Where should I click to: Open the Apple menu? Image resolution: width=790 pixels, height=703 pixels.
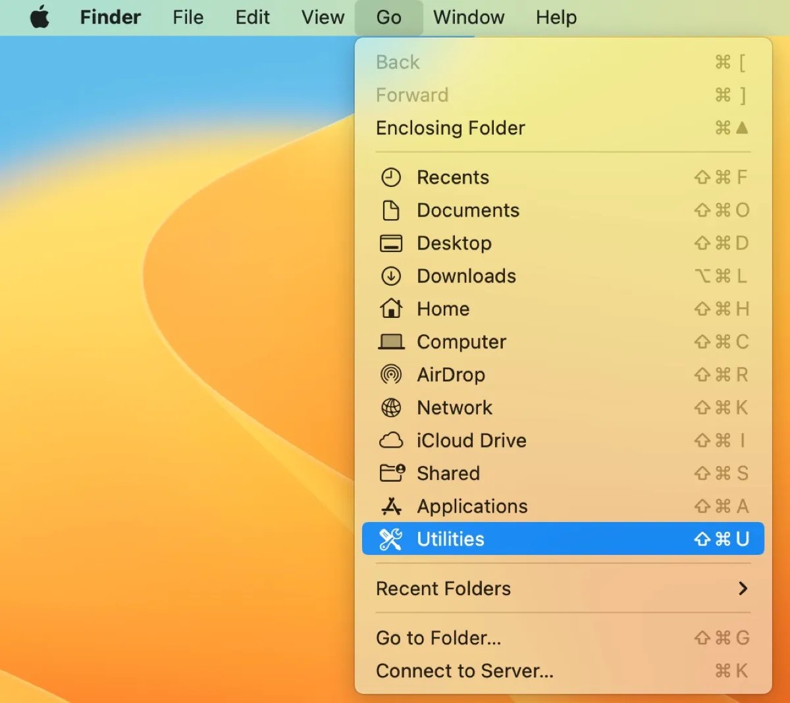(x=39, y=17)
